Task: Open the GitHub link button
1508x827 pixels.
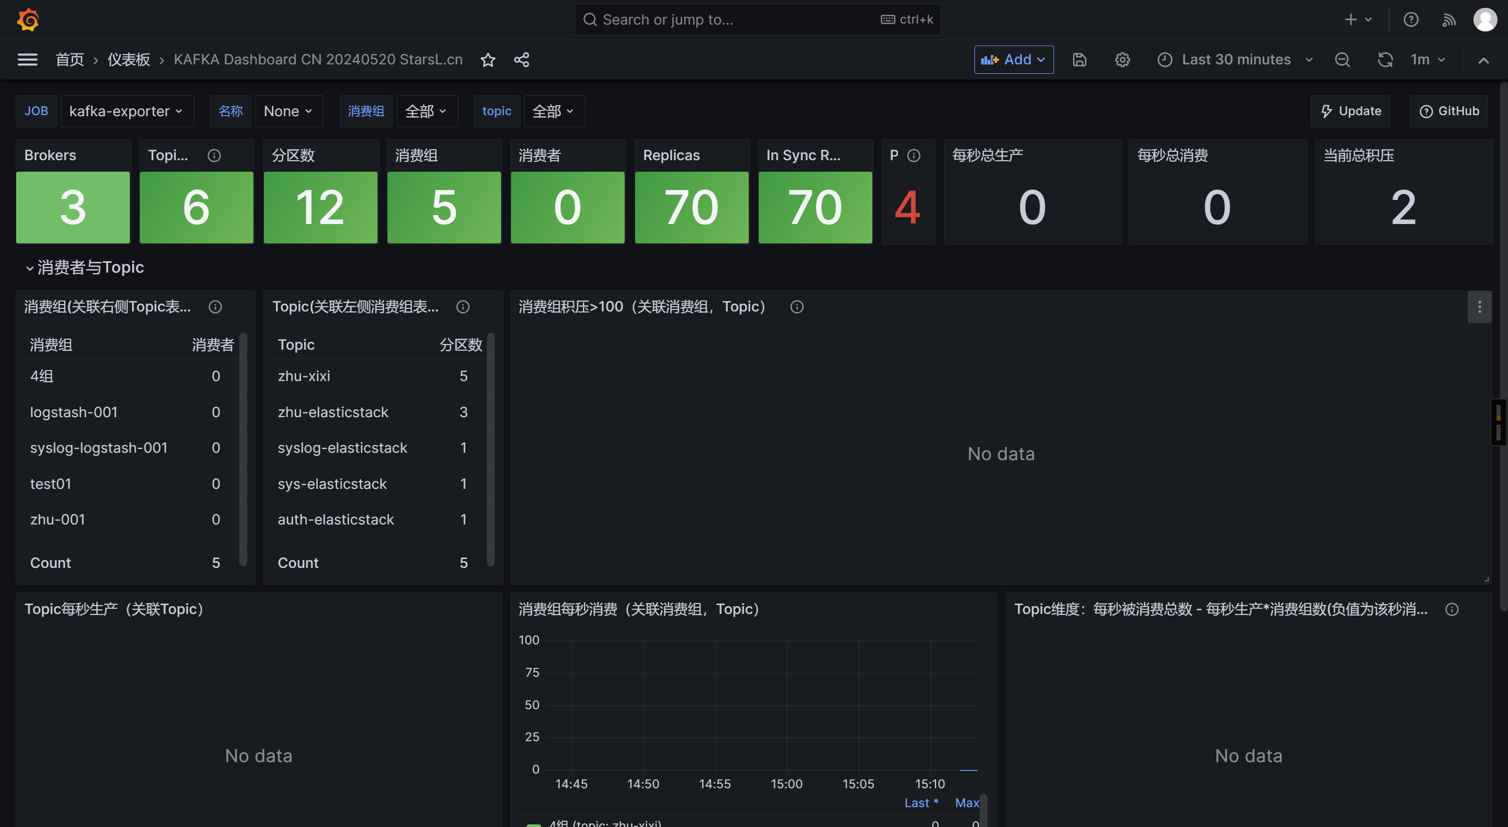Action: click(x=1449, y=111)
